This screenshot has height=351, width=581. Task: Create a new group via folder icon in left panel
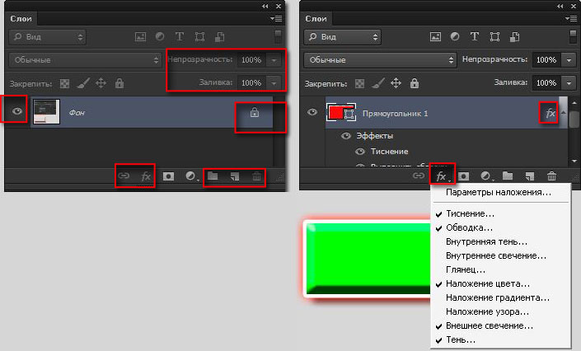[x=213, y=175]
